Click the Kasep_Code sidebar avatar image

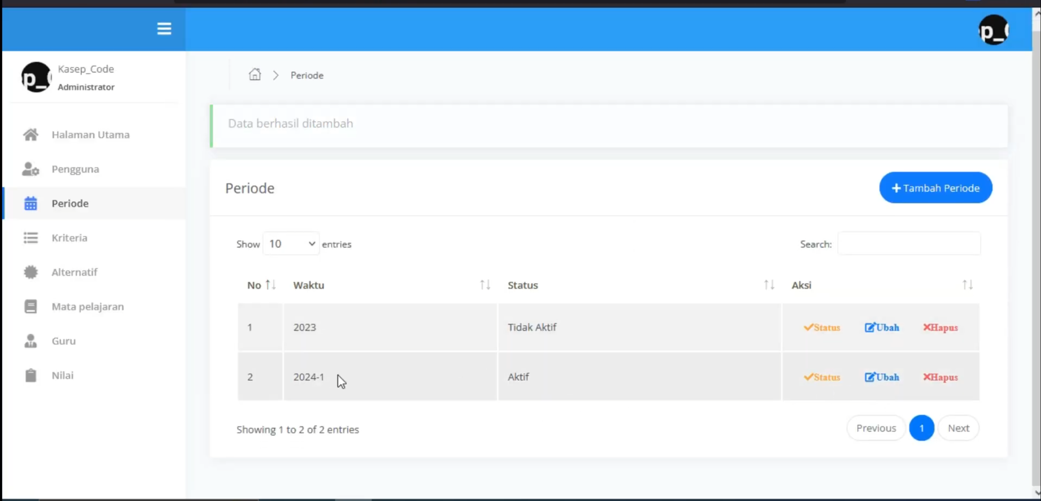coord(36,77)
